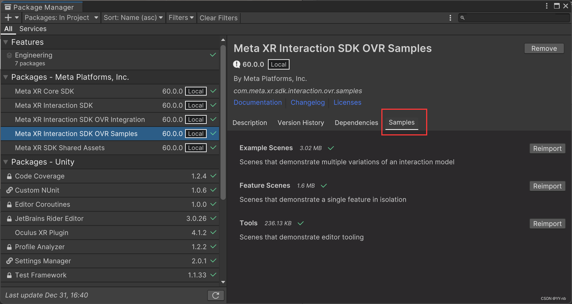Click the package list scrollbar

pyautogui.click(x=223, y=122)
